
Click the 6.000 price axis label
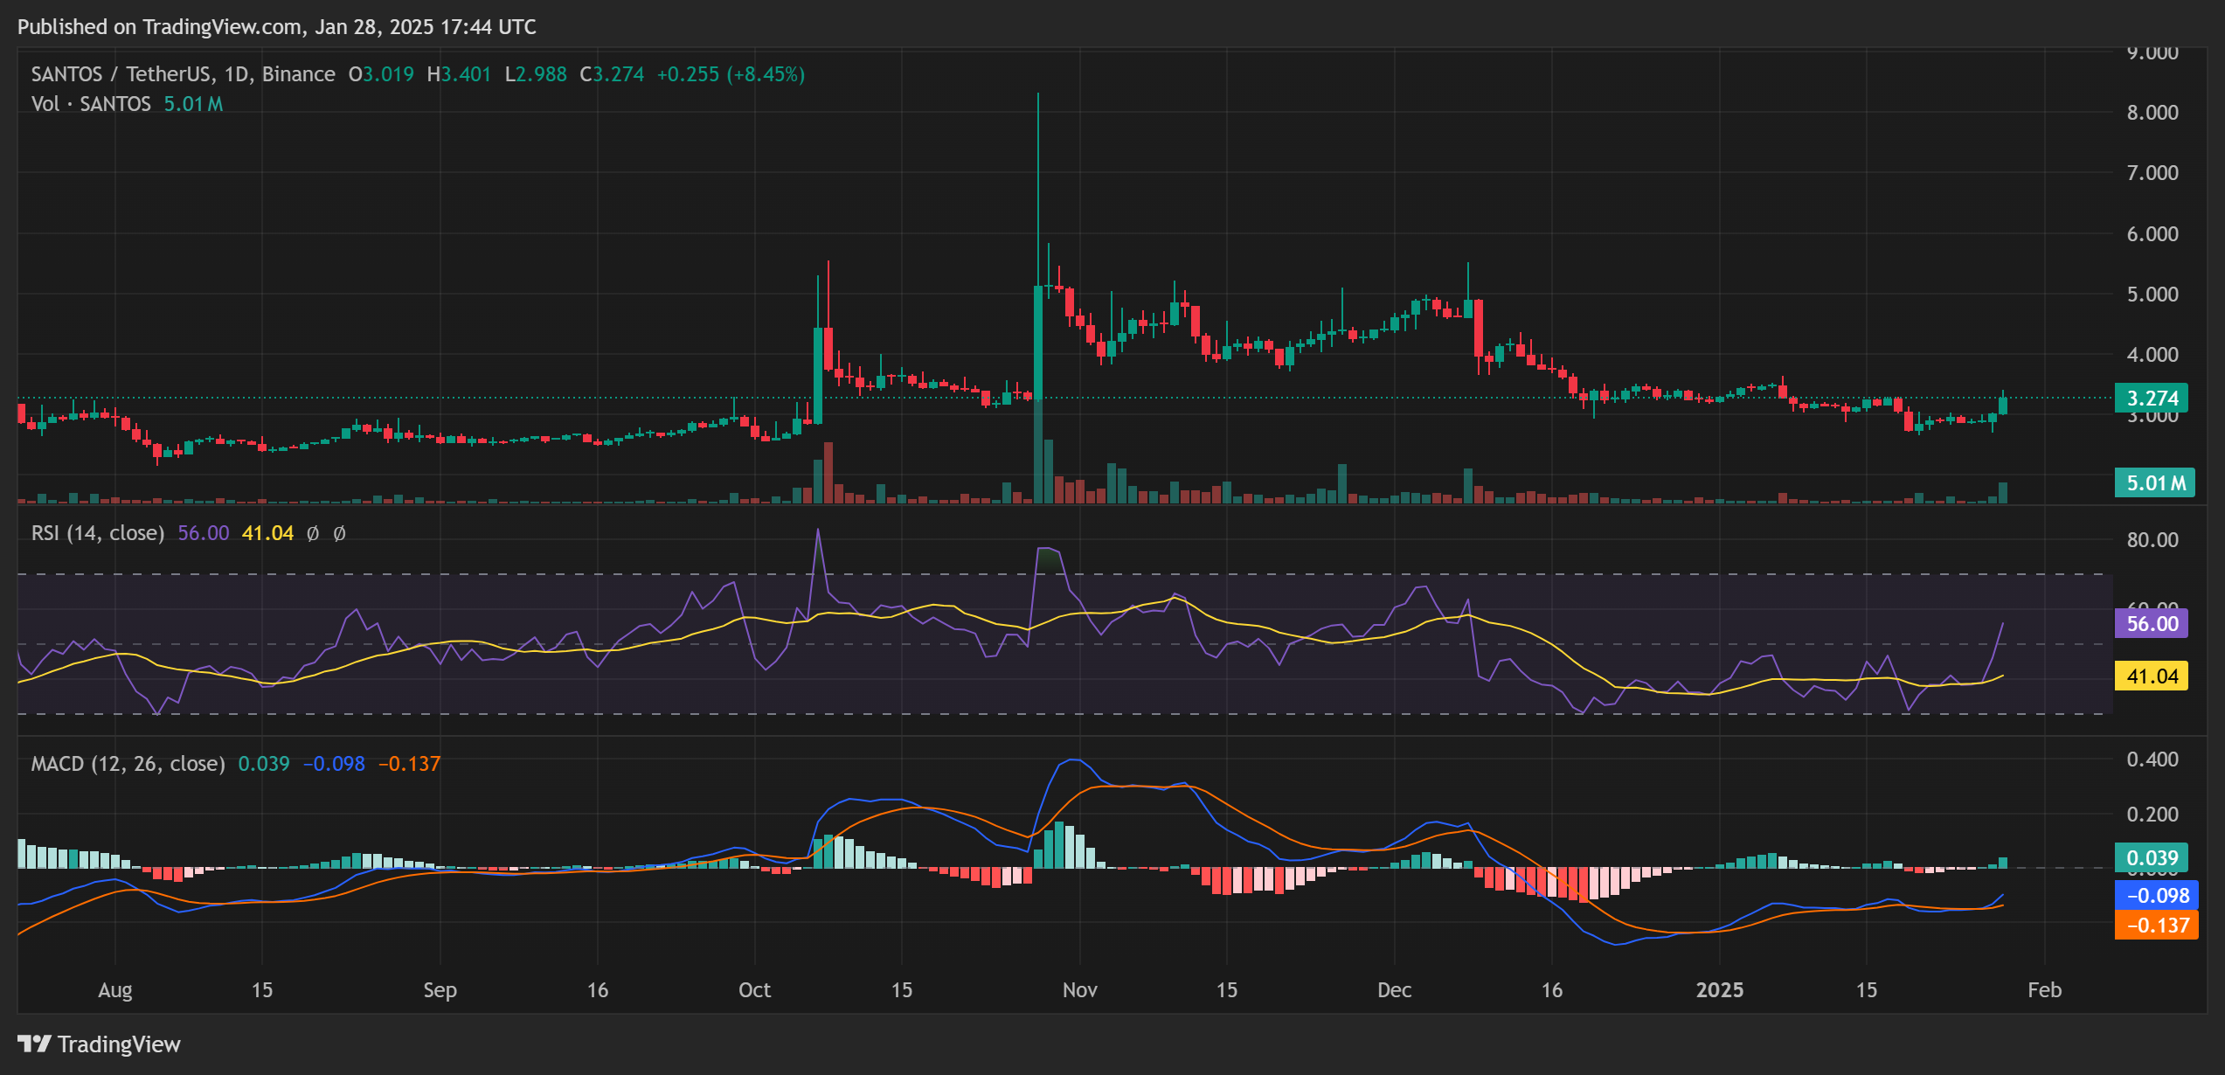click(x=2152, y=234)
